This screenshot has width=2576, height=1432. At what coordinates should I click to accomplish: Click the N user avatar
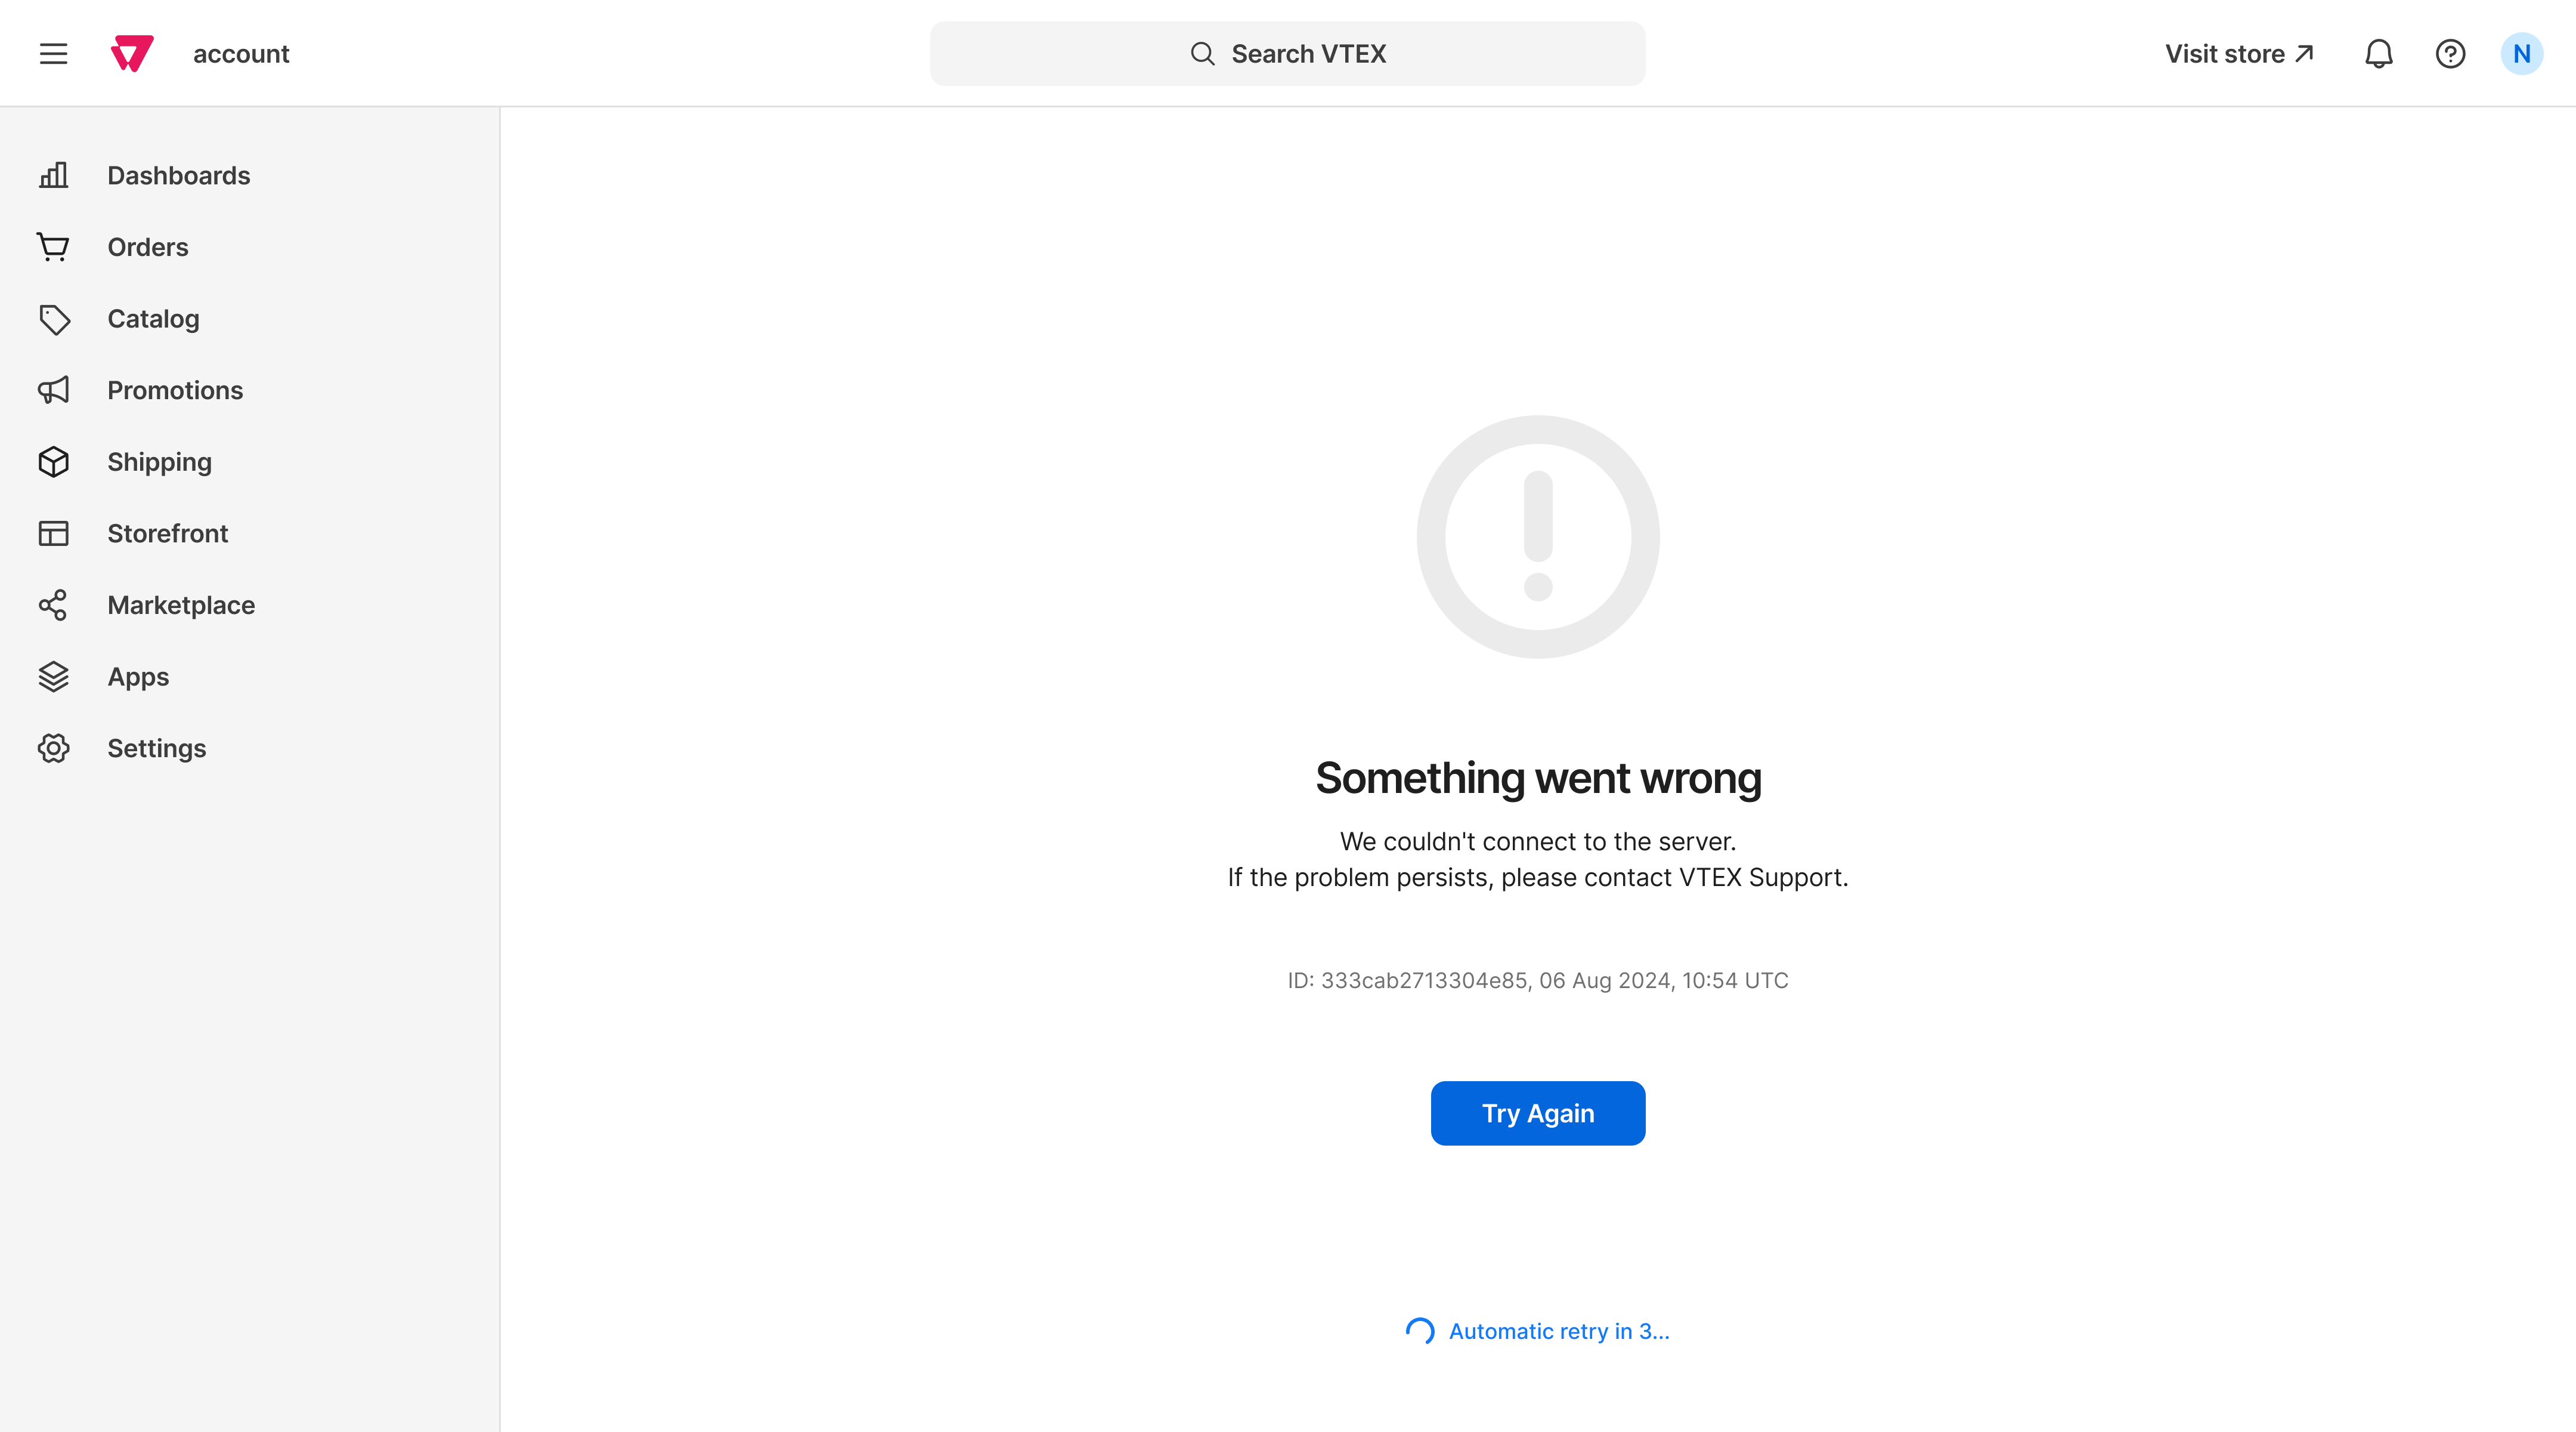click(2522, 53)
